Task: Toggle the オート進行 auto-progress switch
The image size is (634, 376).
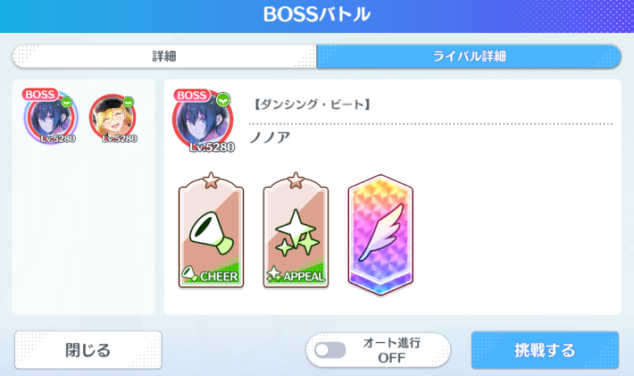Action: 330,350
